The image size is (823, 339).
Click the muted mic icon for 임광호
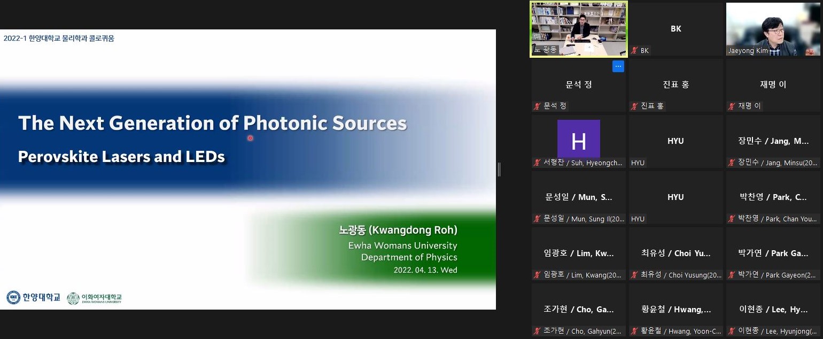(x=537, y=275)
